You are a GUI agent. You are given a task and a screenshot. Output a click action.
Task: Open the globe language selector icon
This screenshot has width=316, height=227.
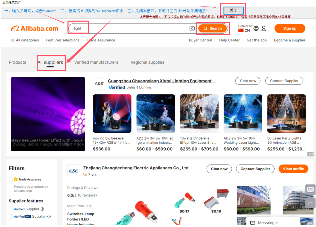point(256,29)
